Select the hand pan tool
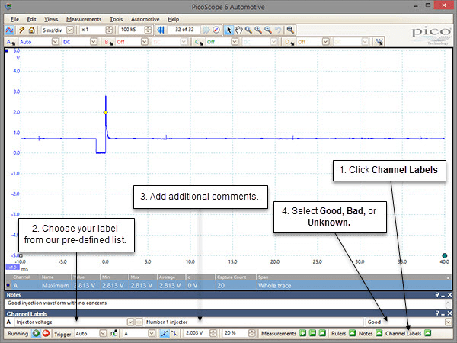457x343 pixels. point(238,30)
